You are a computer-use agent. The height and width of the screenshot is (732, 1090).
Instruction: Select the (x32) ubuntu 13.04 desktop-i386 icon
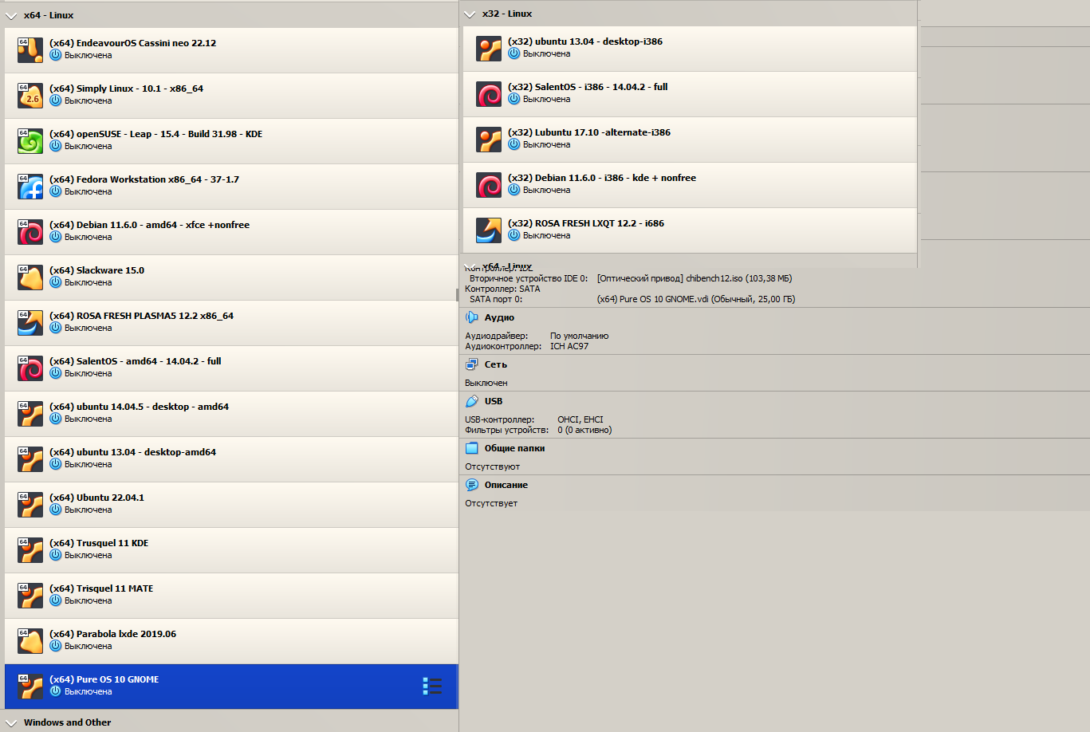[x=489, y=49]
